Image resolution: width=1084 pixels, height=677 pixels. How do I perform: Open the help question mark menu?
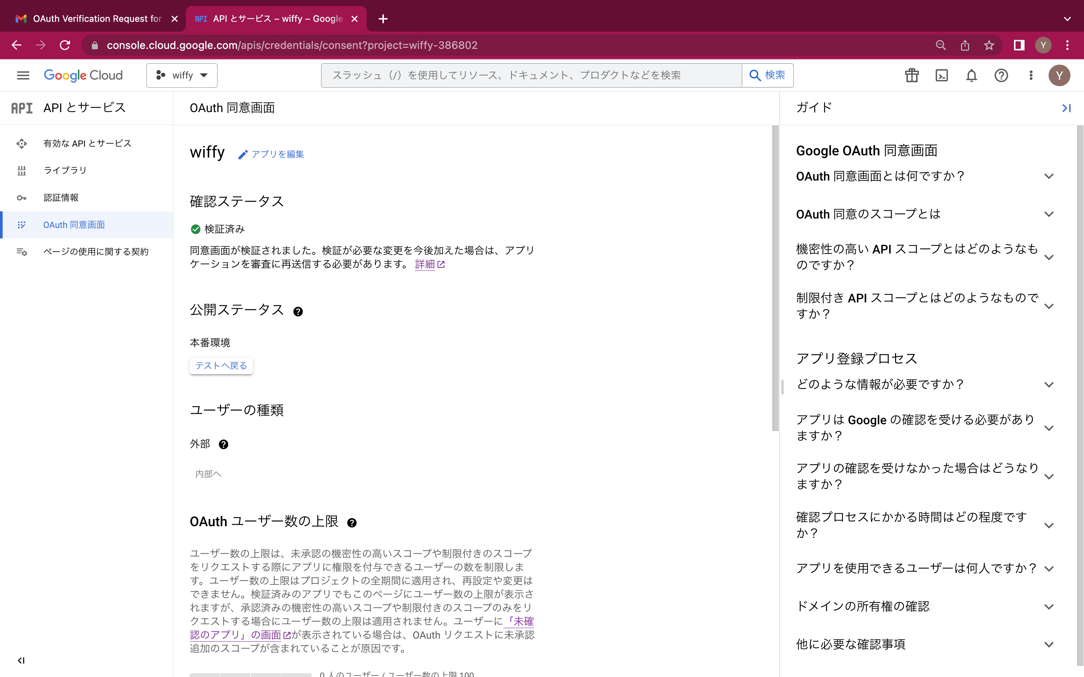pyautogui.click(x=1001, y=75)
